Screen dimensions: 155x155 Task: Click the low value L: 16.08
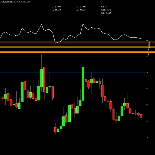coord(81,10)
